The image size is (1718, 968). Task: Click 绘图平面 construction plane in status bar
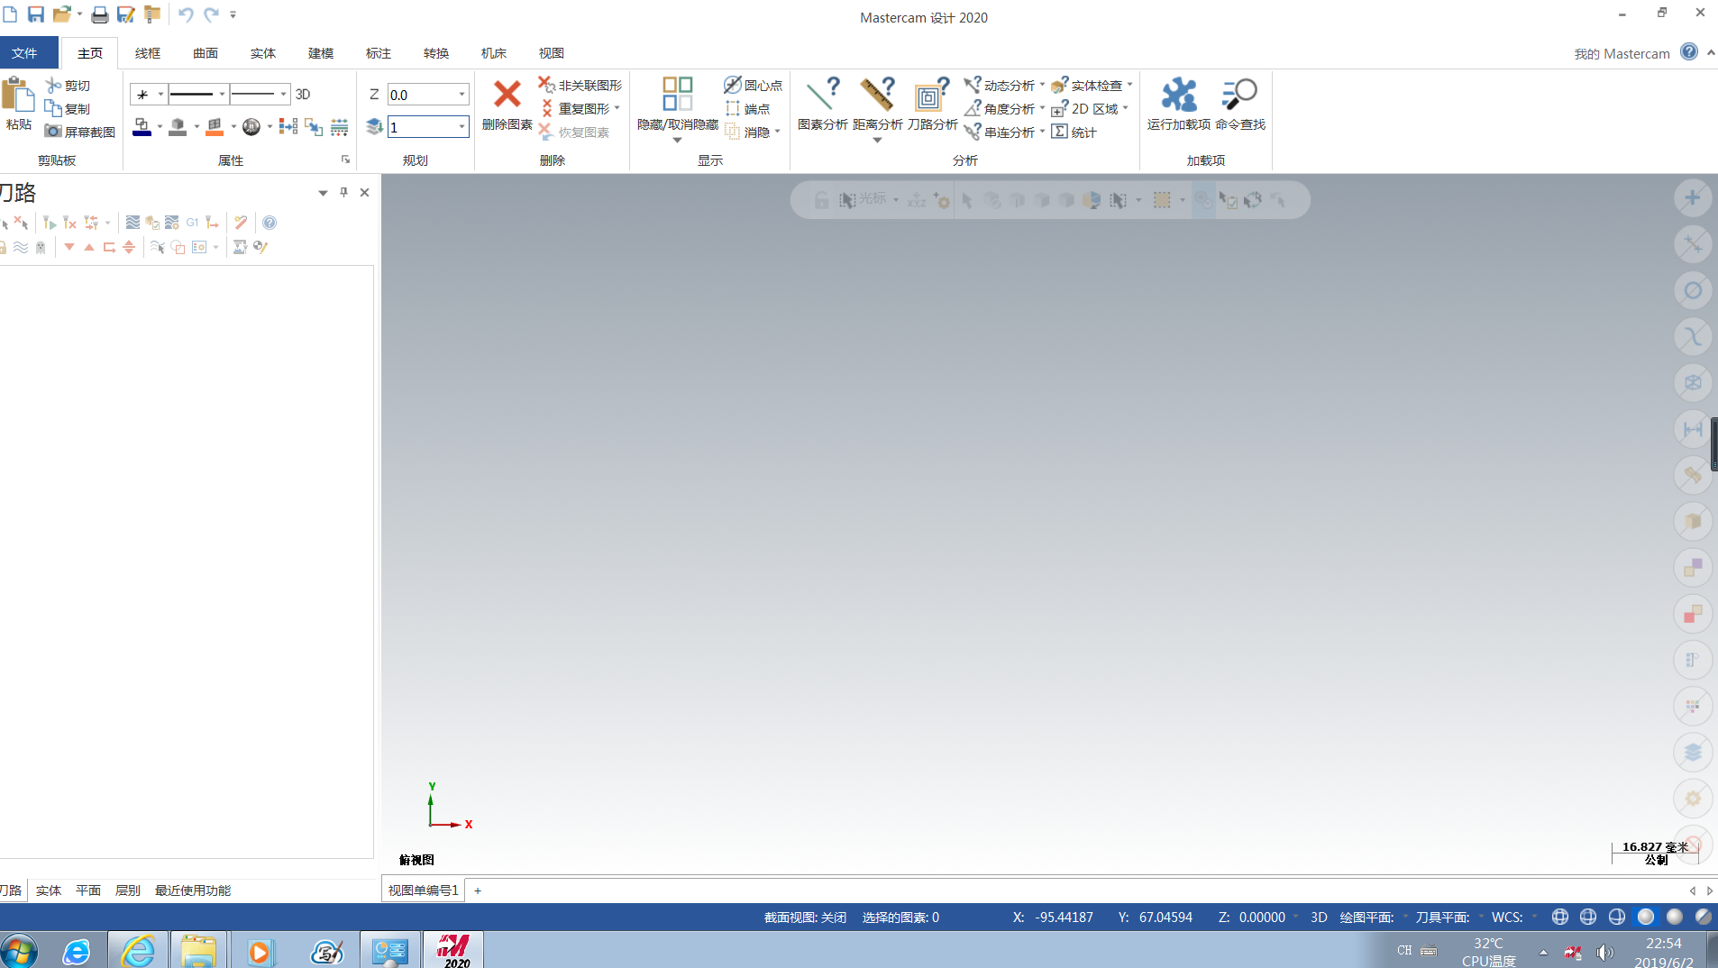click(x=1366, y=918)
